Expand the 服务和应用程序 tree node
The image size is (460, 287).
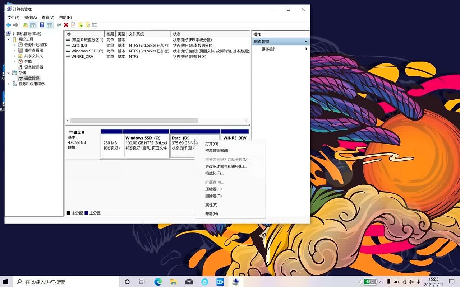9,84
